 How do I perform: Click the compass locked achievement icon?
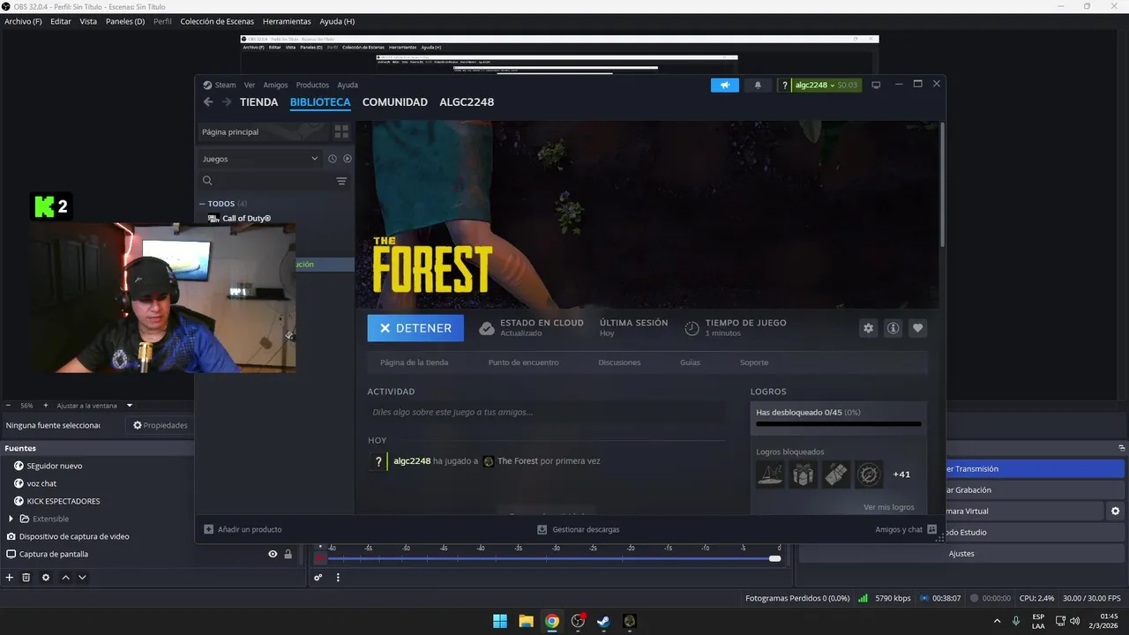click(x=869, y=474)
